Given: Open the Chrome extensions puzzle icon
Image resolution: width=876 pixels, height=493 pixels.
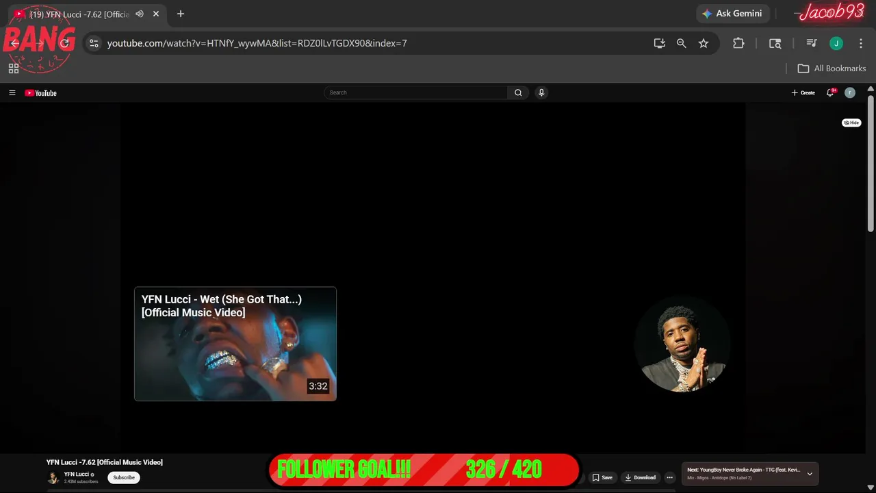Looking at the screenshot, I should (x=738, y=43).
